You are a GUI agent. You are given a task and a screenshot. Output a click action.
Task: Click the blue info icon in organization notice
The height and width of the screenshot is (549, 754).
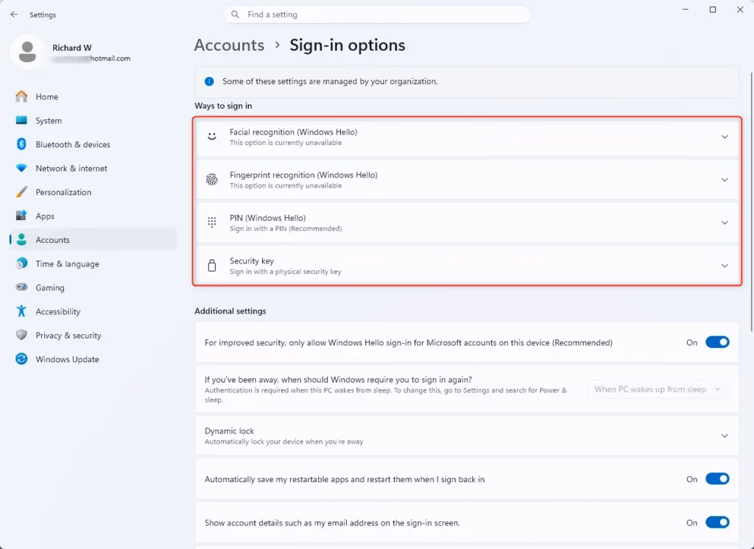tap(209, 81)
